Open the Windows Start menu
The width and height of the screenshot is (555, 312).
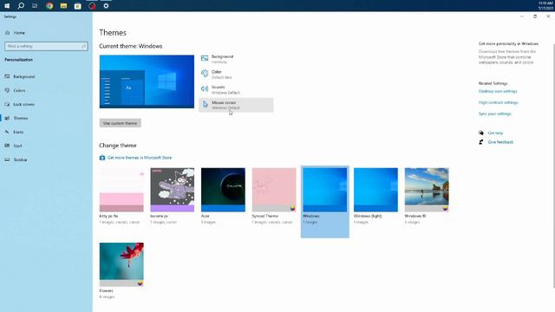point(7,6)
